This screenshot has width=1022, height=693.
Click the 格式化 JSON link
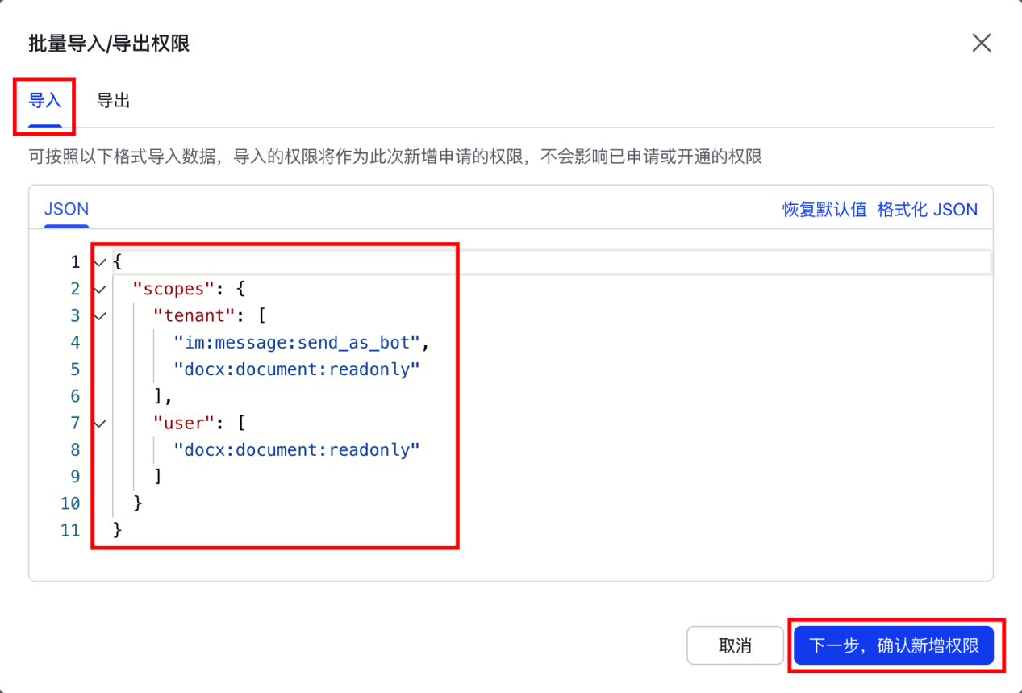point(928,210)
